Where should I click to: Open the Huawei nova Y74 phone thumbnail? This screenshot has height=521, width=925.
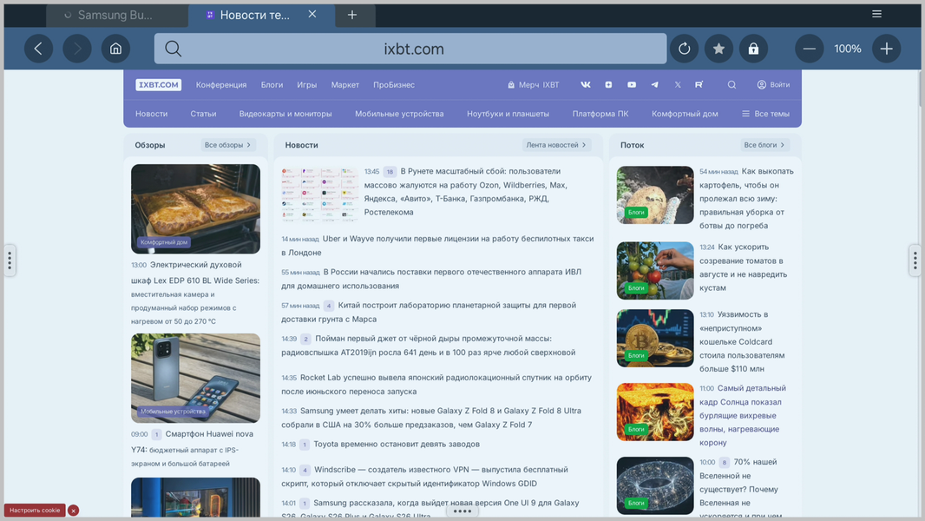click(195, 378)
